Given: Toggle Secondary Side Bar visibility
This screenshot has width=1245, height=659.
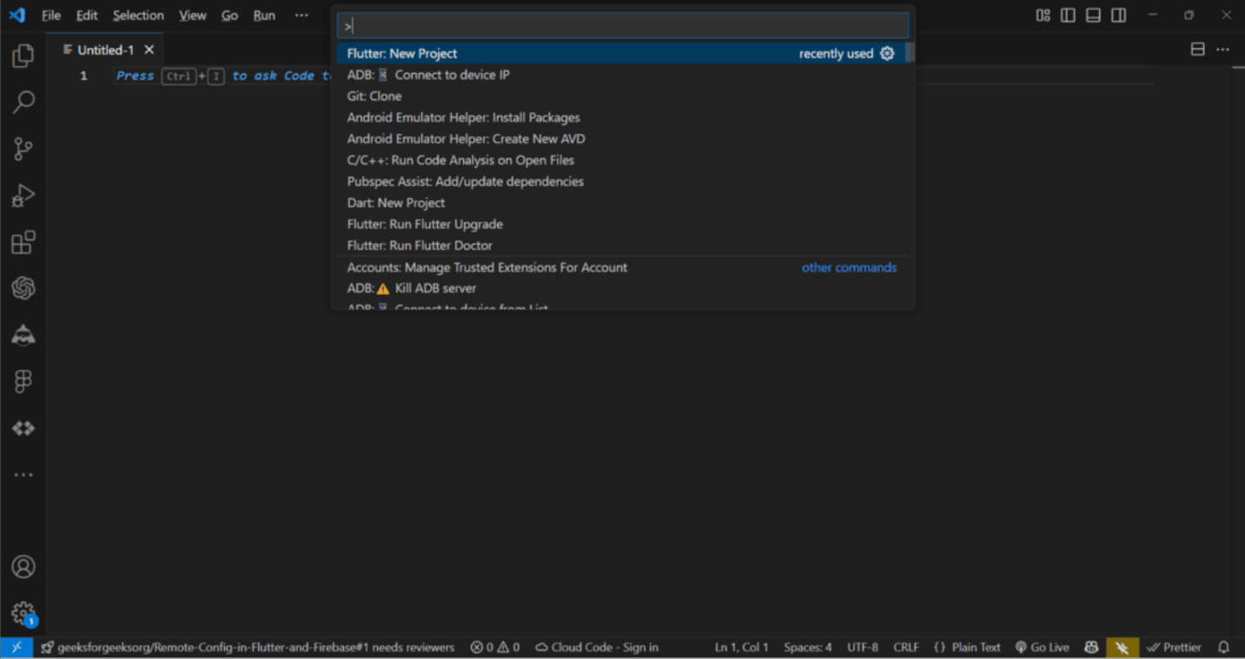Looking at the screenshot, I should pyautogui.click(x=1119, y=16).
